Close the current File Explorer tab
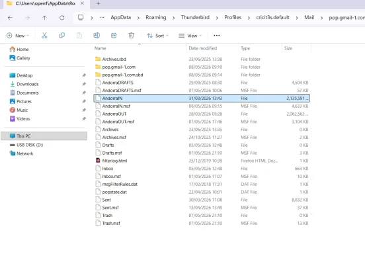Image resolution: width=365 pixels, height=254 pixels. pos(82,3)
